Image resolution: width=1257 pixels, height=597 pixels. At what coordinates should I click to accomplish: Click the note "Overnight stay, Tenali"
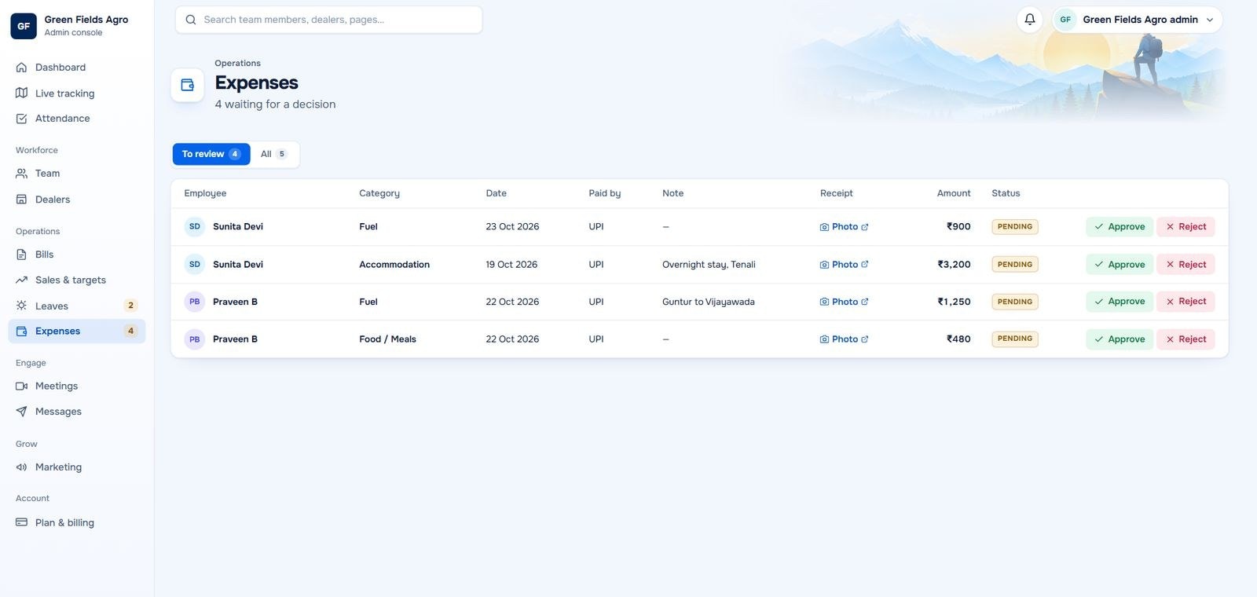pos(709,264)
